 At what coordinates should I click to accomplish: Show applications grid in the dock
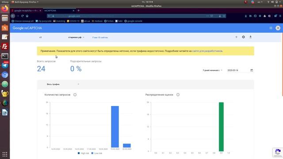(5, 154)
